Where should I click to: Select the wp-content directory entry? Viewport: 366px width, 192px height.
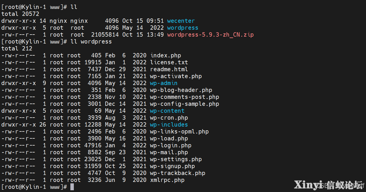click(167, 111)
